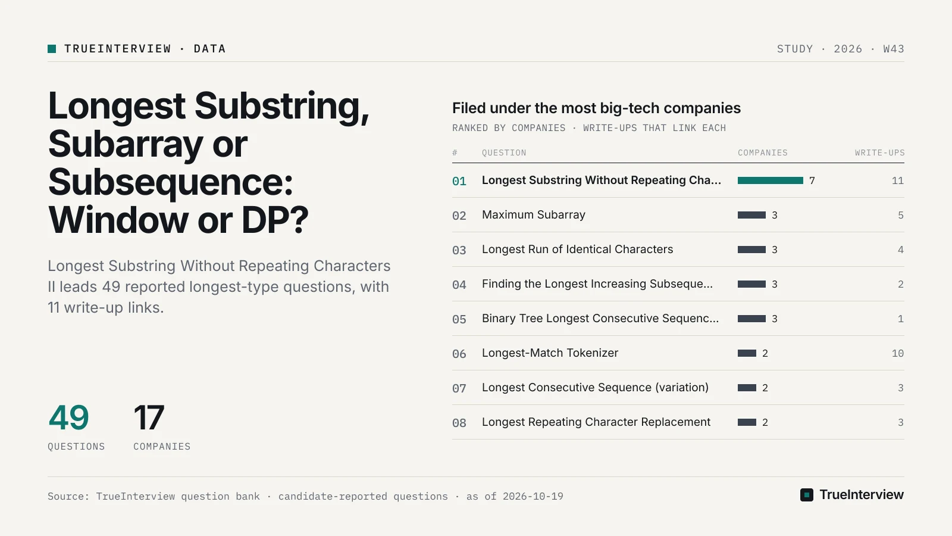Open Finding the Longest Increasing Subseque...
Screen dimensions: 952x536
coord(678,284)
